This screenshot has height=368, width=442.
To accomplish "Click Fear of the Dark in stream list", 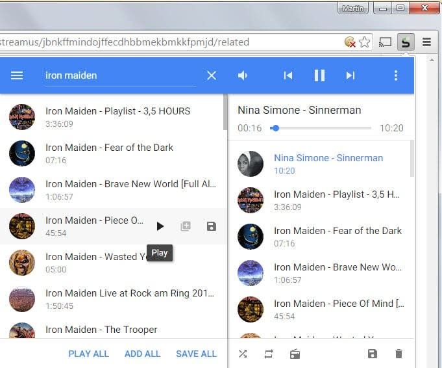I will (320, 237).
